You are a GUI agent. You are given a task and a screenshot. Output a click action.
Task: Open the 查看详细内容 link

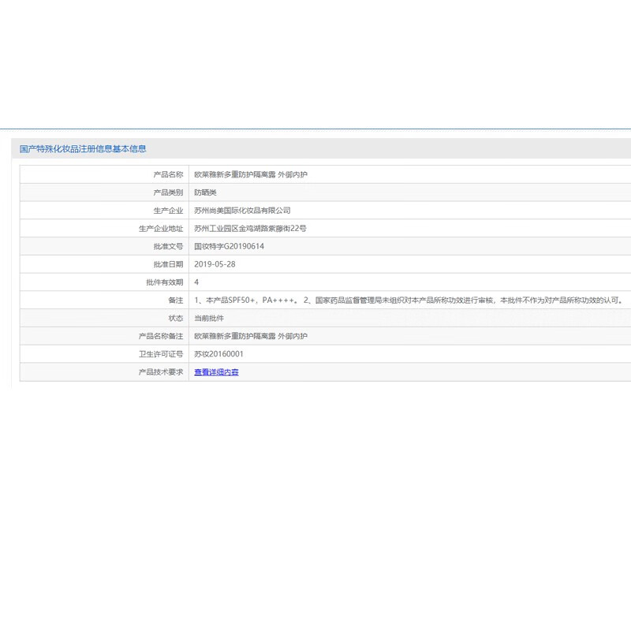pos(216,372)
